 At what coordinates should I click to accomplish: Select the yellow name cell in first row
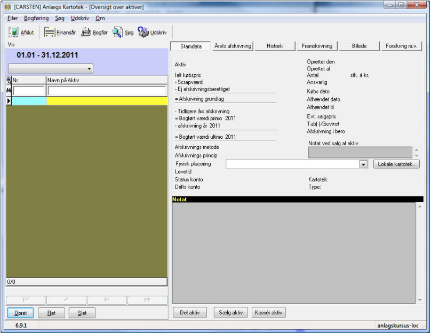(x=107, y=101)
